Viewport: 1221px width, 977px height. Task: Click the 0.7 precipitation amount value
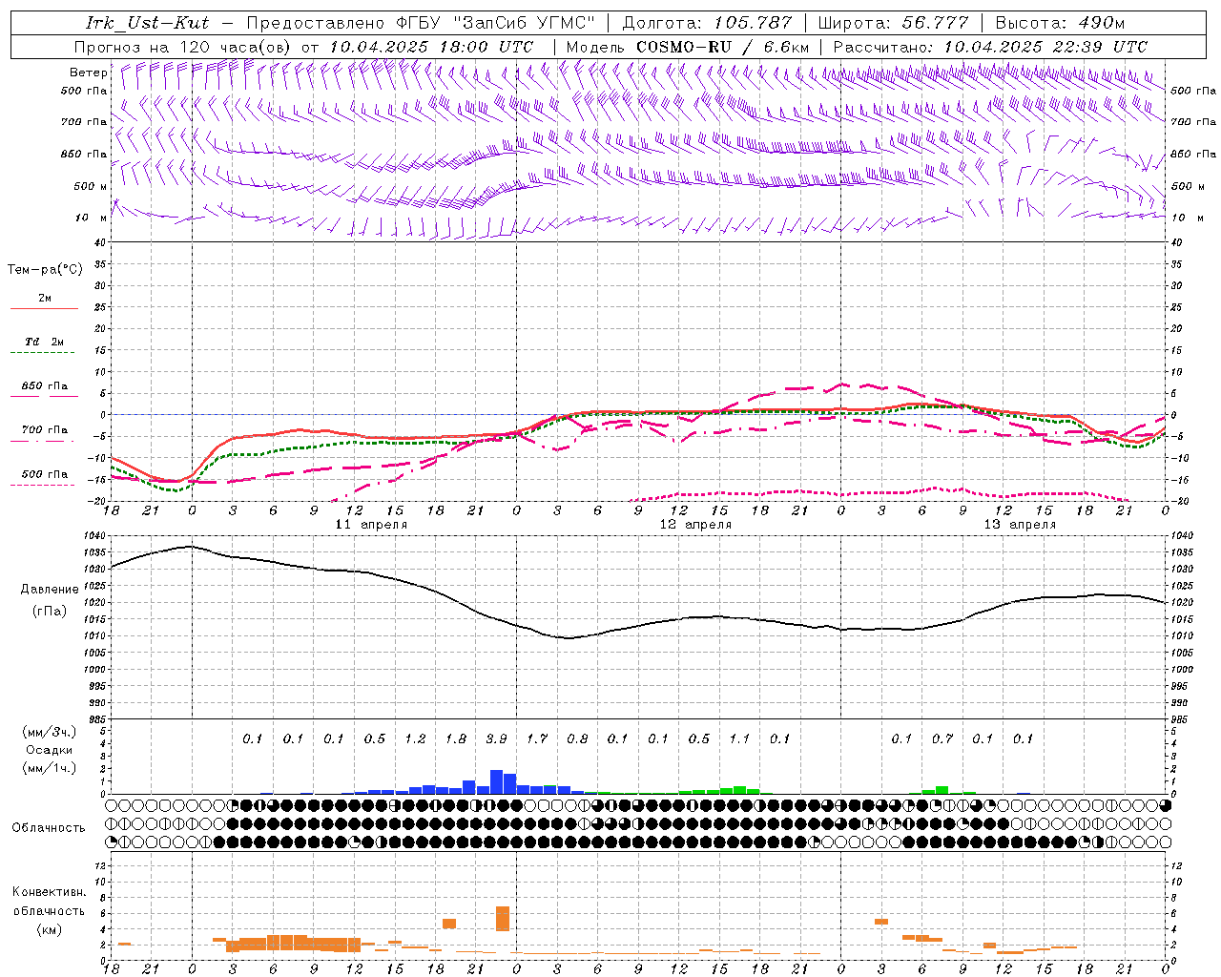[942, 738]
